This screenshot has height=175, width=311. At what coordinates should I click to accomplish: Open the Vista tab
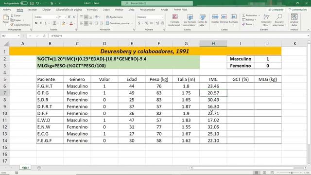pos(131,10)
